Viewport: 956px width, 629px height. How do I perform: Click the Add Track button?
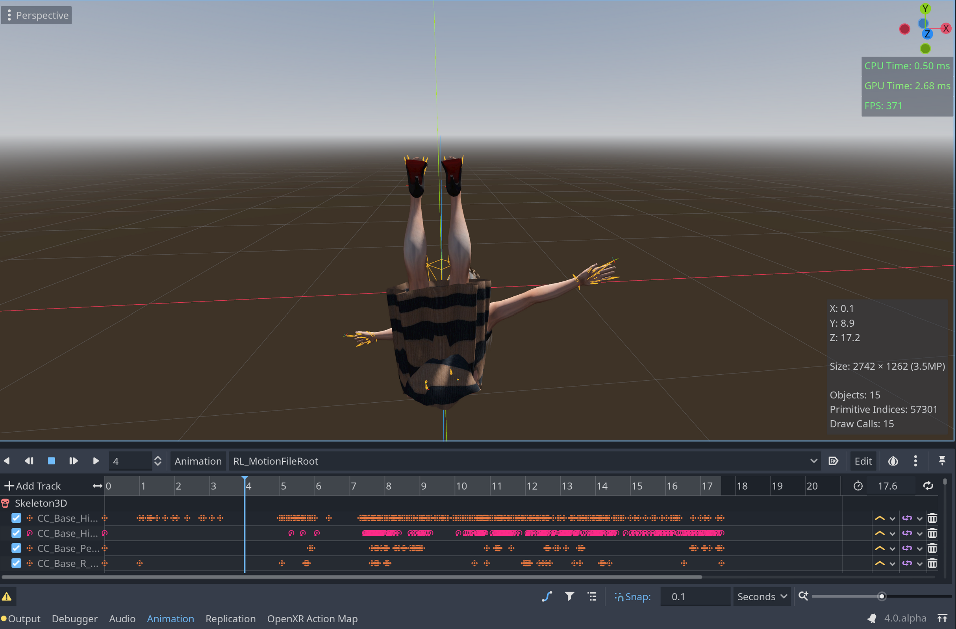pos(32,486)
